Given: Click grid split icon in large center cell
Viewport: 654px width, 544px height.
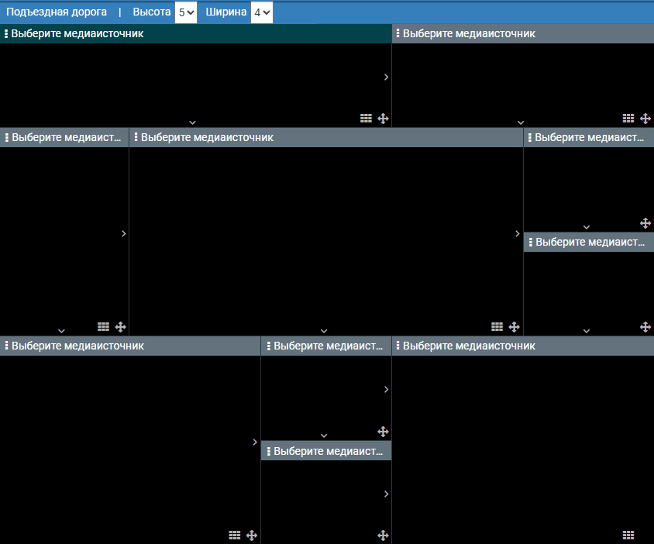Looking at the screenshot, I should [x=497, y=327].
